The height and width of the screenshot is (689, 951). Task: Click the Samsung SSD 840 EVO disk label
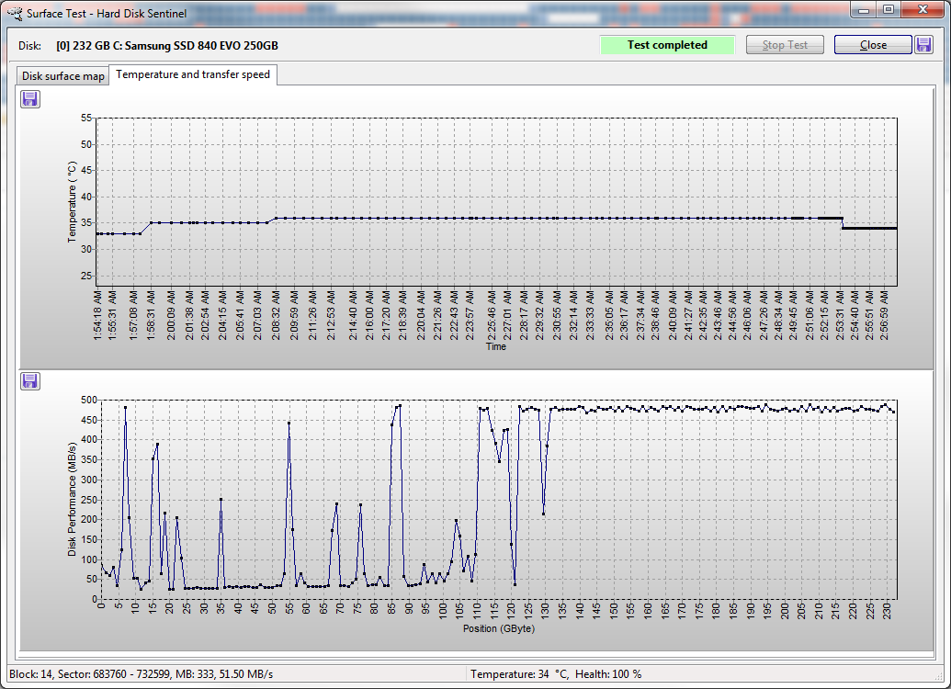[167, 46]
